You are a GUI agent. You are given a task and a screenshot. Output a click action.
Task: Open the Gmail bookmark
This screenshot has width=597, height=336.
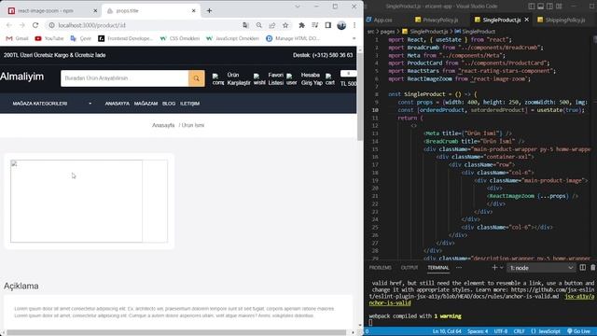click(17, 38)
